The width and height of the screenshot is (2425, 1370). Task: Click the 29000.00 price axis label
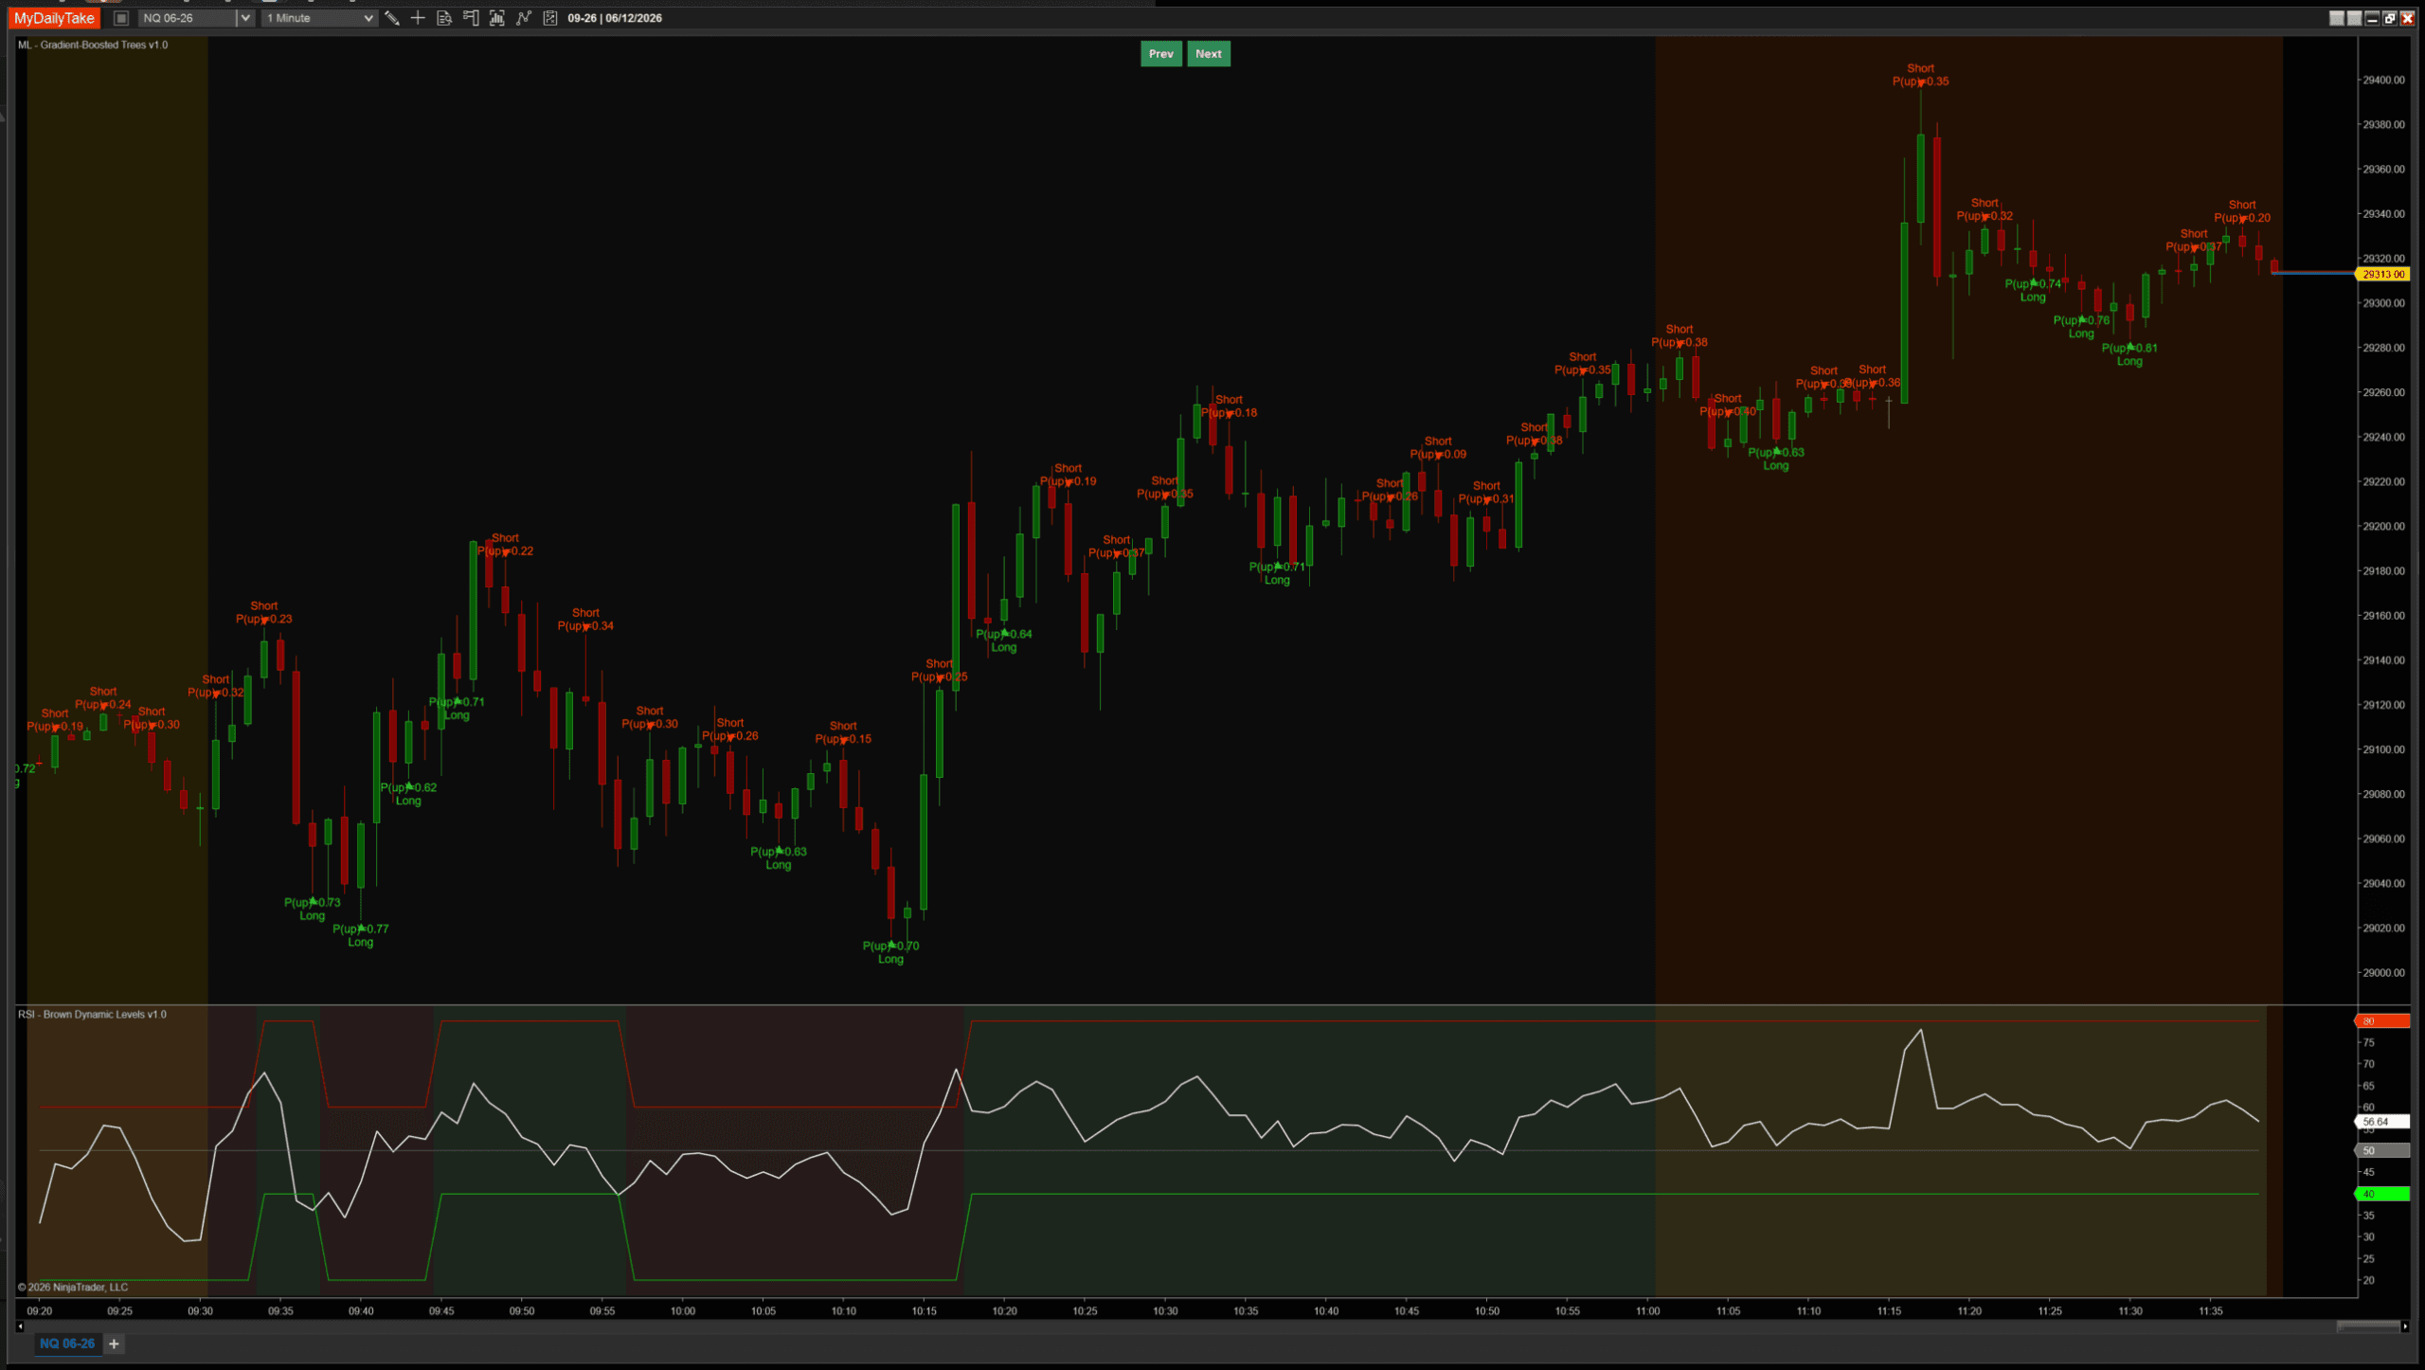(x=2383, y=972)
